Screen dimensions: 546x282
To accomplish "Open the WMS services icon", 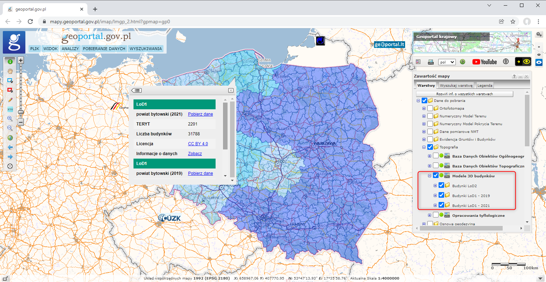I will pos(430,62).
